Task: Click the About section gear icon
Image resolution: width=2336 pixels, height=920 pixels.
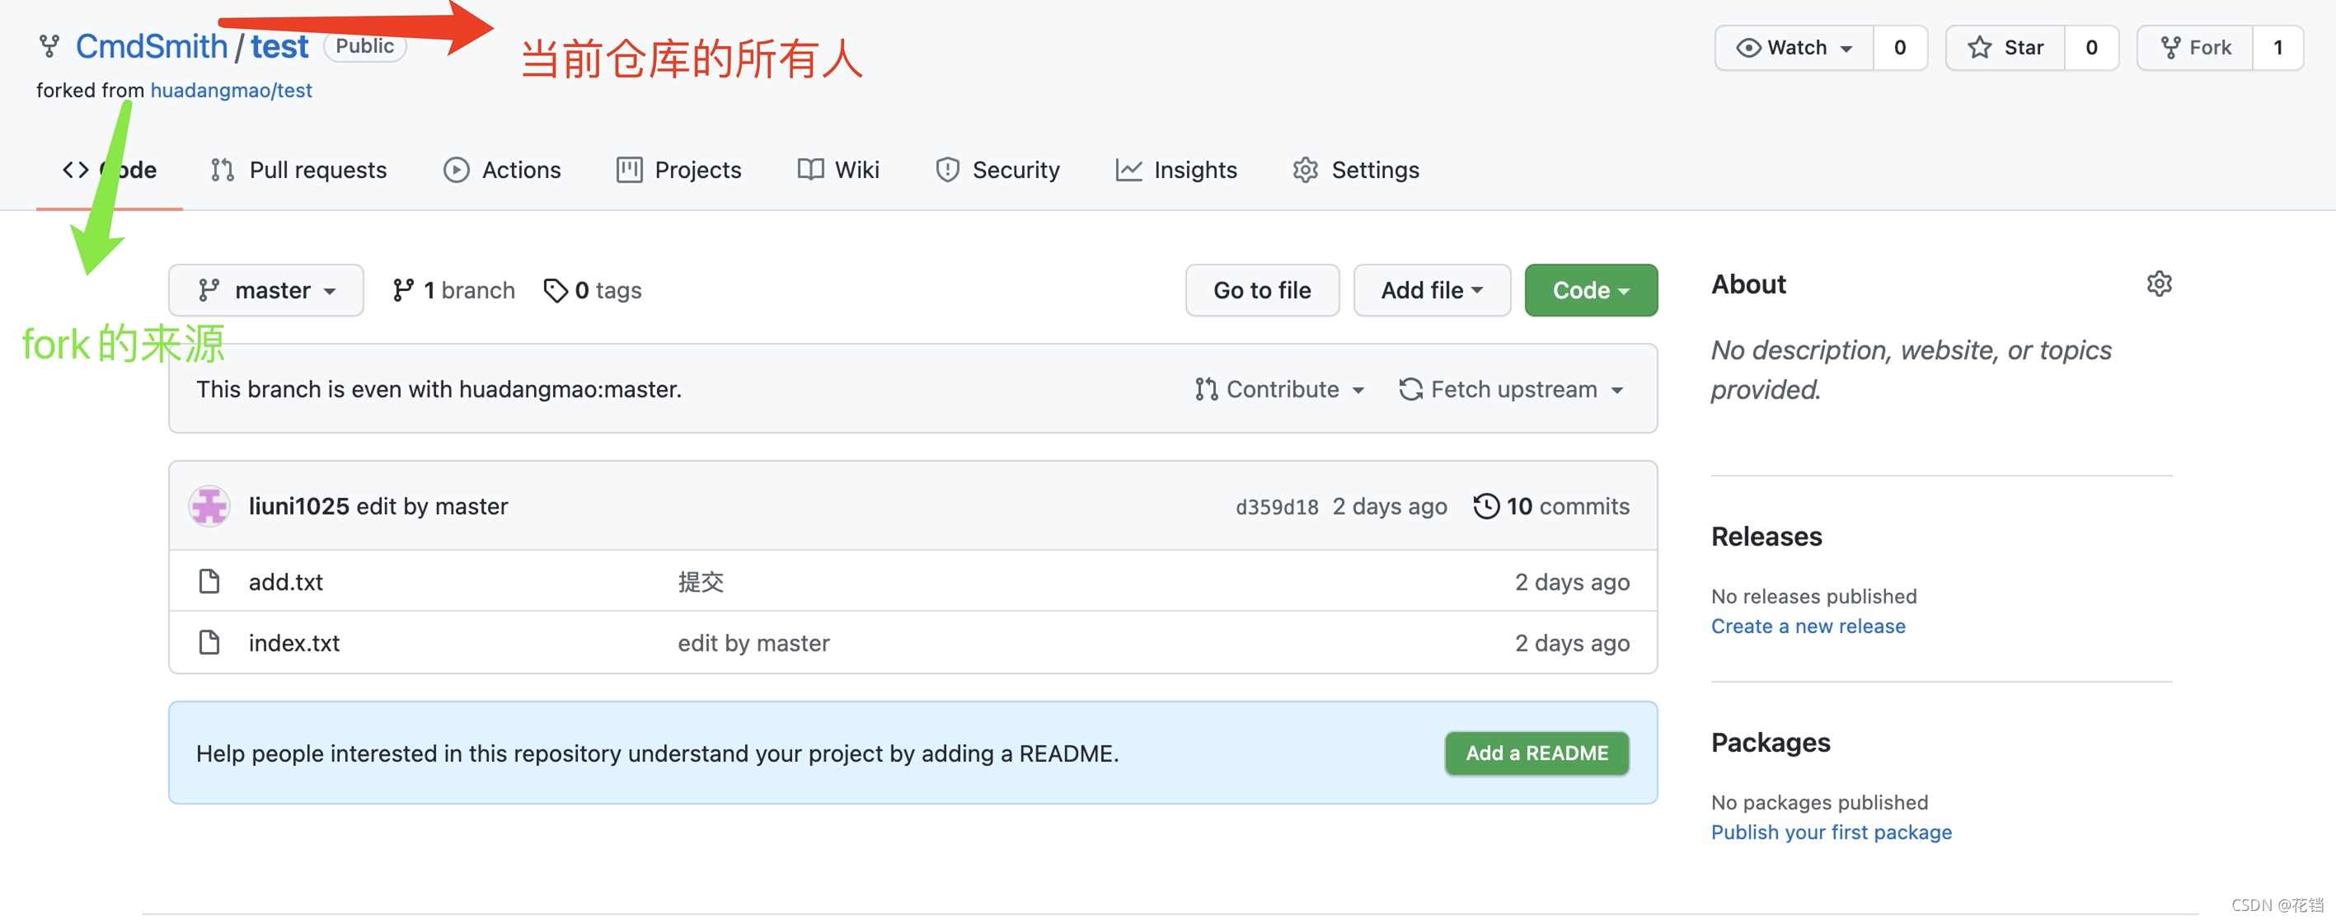Action: click(2159, 284)
